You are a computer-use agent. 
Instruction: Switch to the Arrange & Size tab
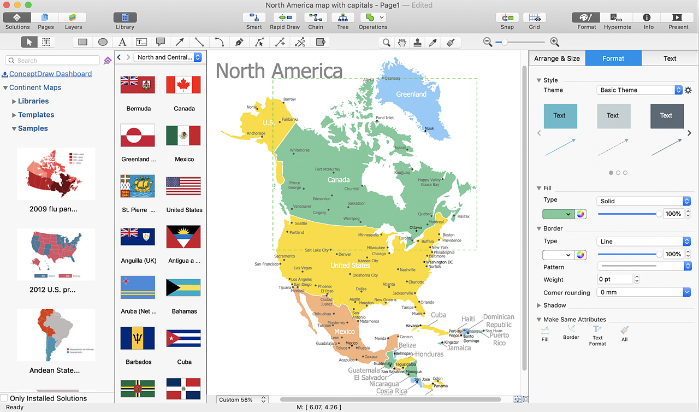point(556,58)
